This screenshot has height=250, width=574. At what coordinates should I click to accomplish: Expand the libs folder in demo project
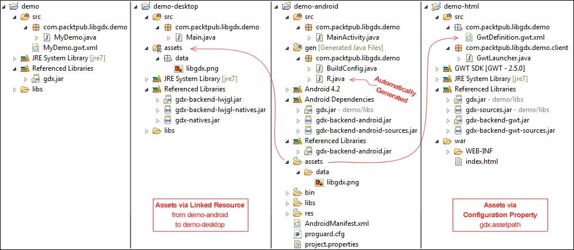click(x=14, y=89)
